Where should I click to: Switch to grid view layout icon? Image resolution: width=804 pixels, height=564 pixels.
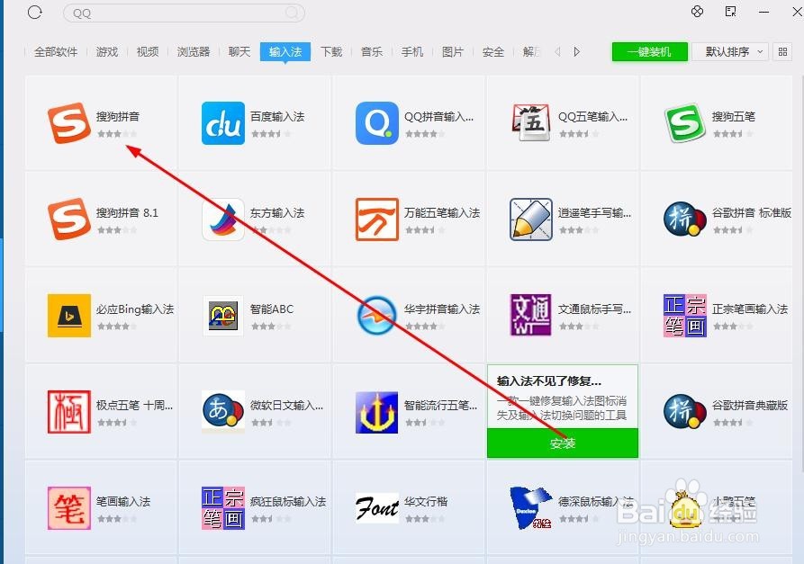coord(782,52)
